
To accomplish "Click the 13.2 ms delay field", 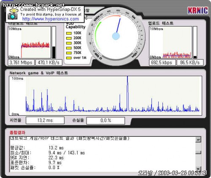I will [45, 120].
